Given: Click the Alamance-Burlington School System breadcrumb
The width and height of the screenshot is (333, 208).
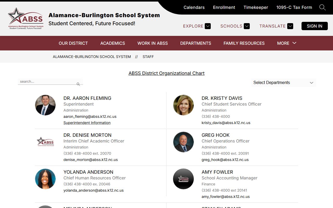Looking at the screenshot, I should point(92,57).
